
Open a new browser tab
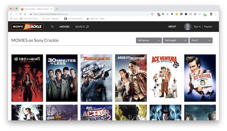click(x=57, y=9)
